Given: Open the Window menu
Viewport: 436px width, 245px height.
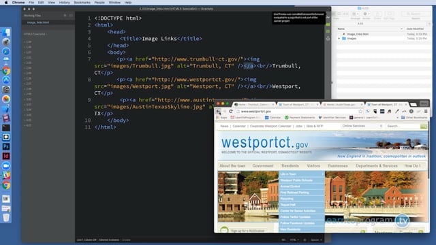Looking at the screenshot, I should (x=114, y=3).
